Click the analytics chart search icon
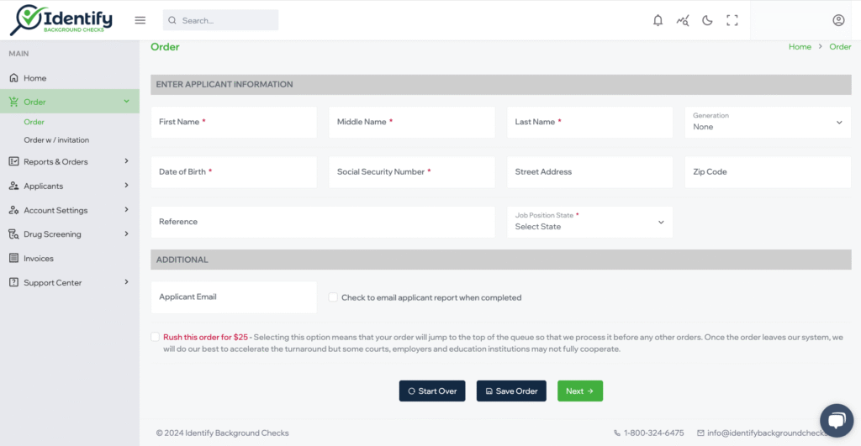The width and height of the screenshot is (861, 446). click(x=683, y=20)
